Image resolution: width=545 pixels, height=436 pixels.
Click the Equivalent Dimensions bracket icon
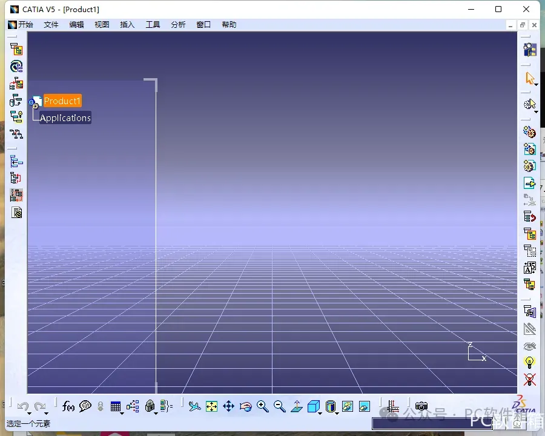click(x=167, y=406)
